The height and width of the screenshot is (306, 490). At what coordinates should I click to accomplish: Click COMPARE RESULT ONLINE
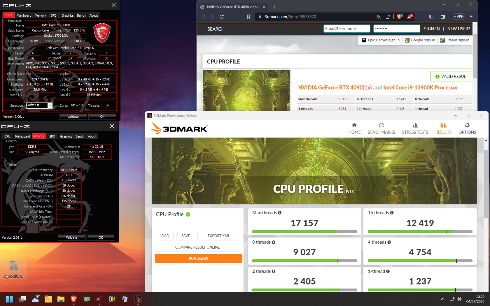coord(197,247)
